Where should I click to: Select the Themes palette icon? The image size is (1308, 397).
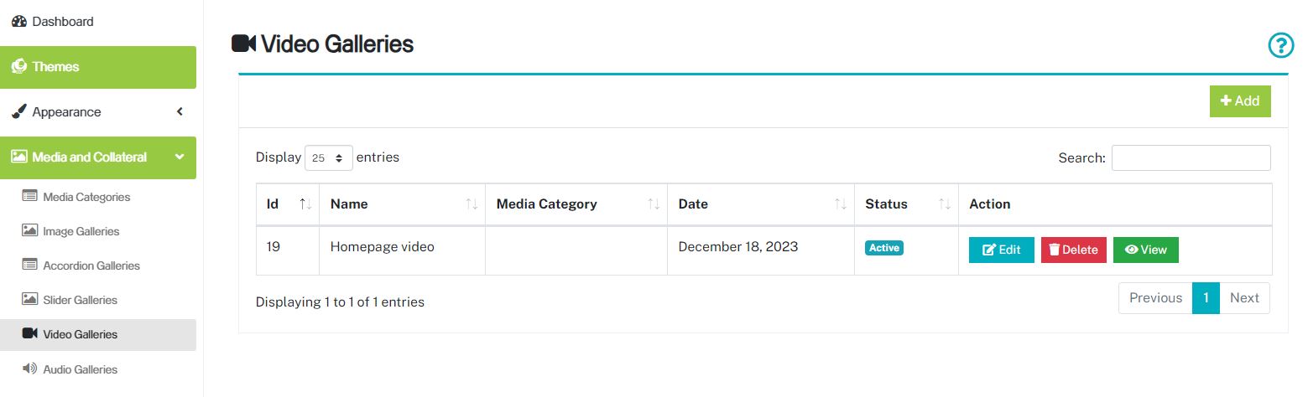coord(19,67)
